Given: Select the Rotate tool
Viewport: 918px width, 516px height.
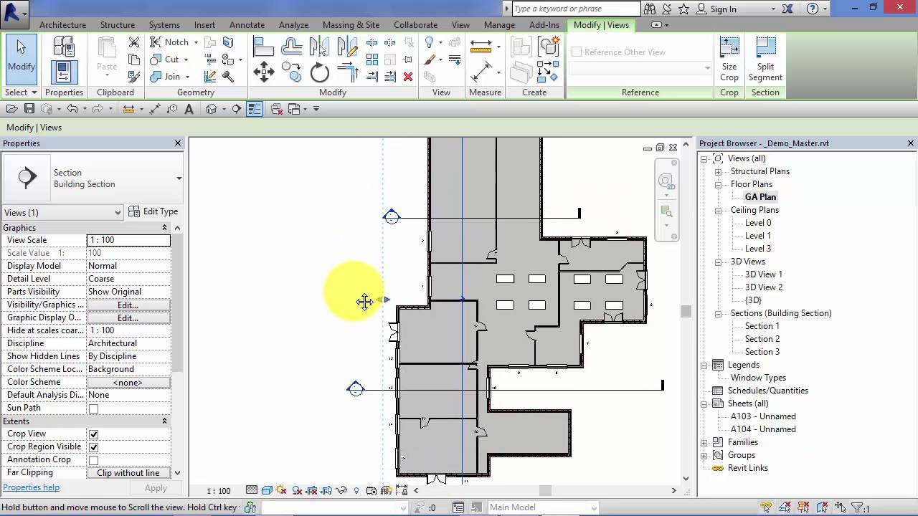Looking at the screenshot, I should (x=319, y=72).
